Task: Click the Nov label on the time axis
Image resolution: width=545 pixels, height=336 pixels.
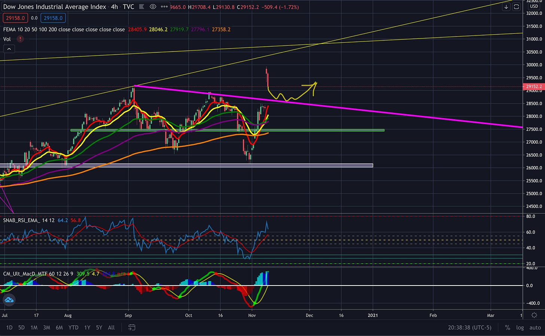Action: coord(252,315)
